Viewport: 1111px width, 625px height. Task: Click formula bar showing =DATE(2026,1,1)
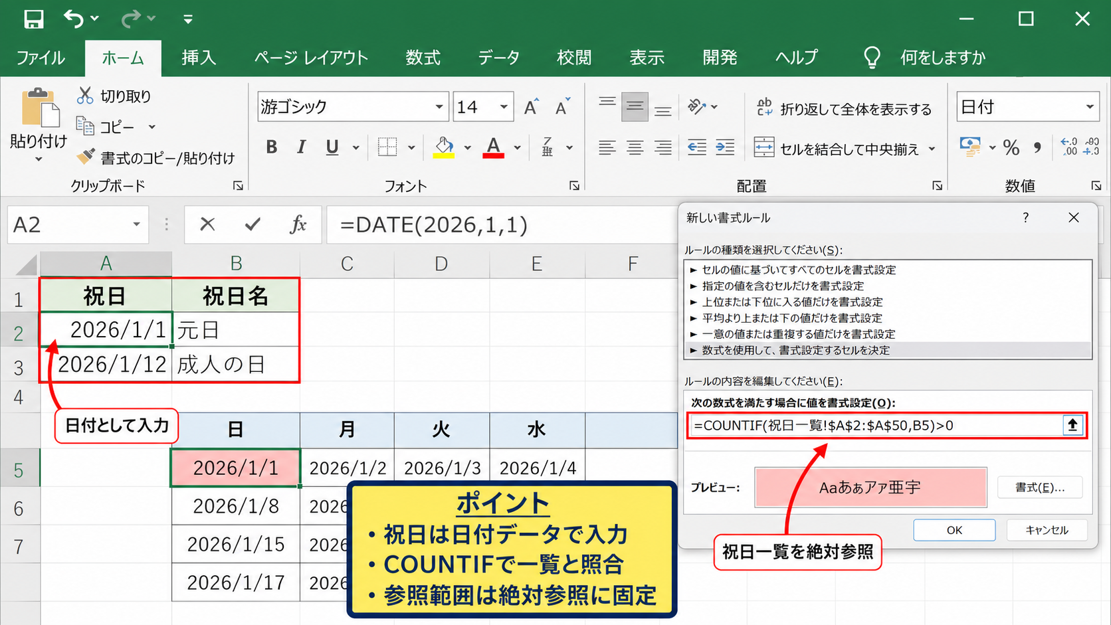[x=502, y=224]
